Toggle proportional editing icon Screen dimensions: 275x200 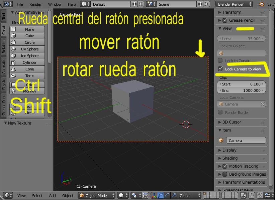click(252, 195)
